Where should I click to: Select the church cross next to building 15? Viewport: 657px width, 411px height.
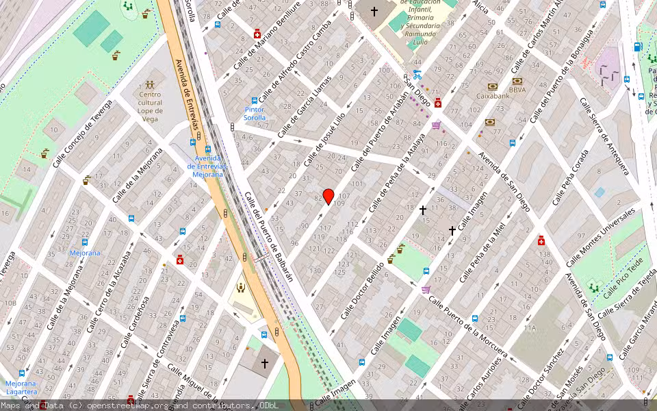pos(423,210)
